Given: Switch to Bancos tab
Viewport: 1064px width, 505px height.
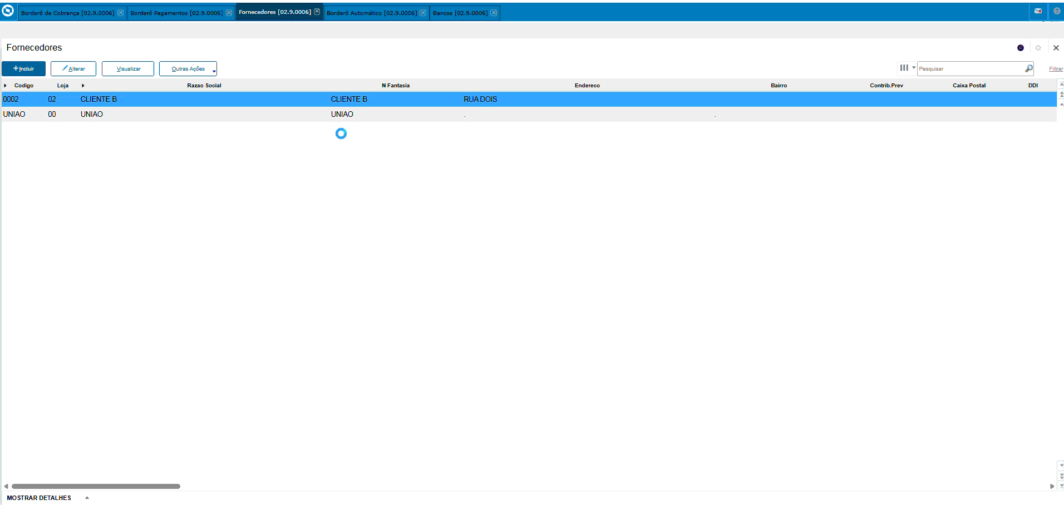Looking at the screenshot, I should 460,13.
